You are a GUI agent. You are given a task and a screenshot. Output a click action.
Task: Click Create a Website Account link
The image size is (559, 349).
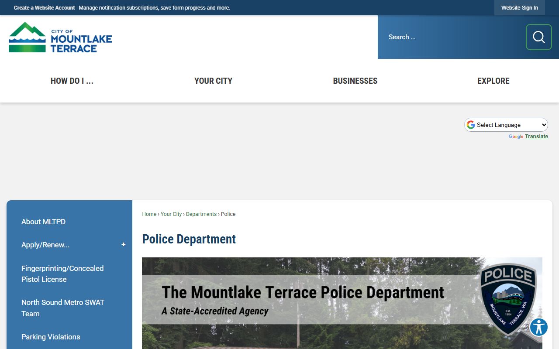45,8
